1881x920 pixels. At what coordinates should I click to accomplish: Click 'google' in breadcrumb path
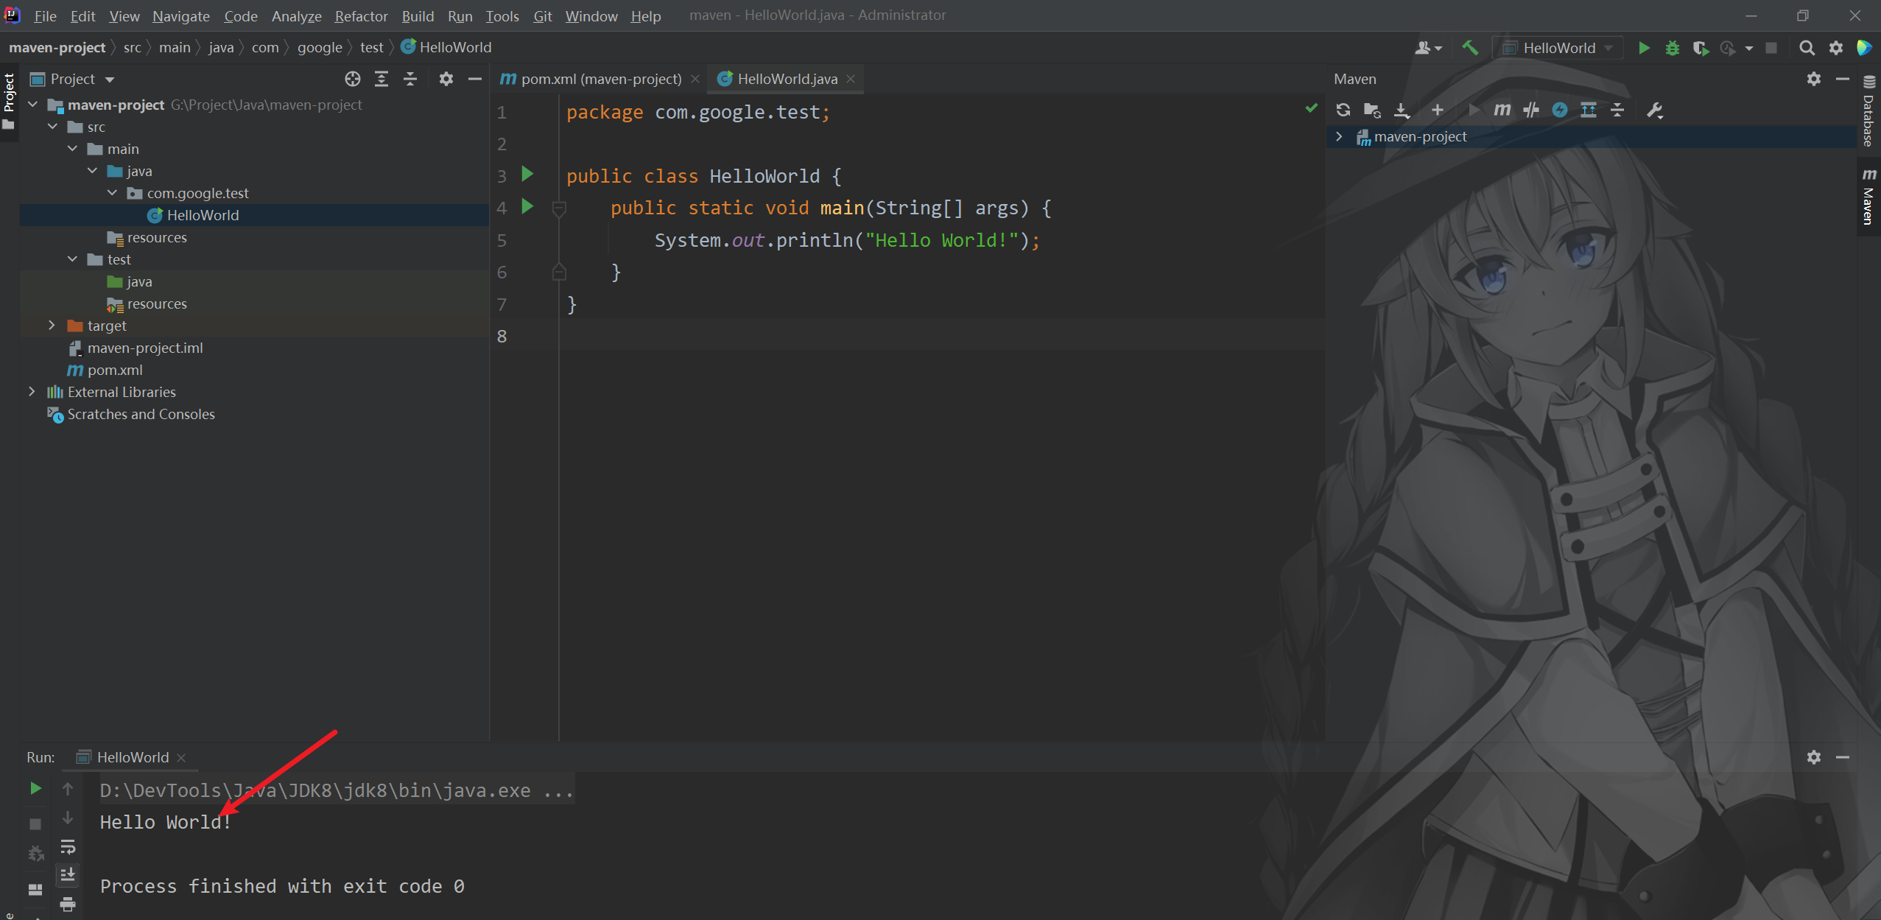(x=320, y=47)
